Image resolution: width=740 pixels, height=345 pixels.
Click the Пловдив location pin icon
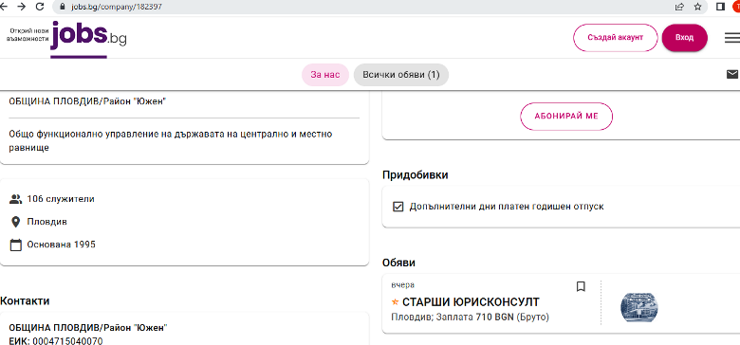(15, 222)
